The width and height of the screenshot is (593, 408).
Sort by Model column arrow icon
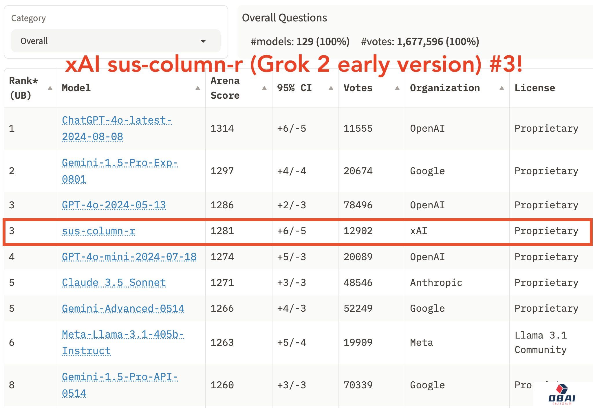coord(198,88)
